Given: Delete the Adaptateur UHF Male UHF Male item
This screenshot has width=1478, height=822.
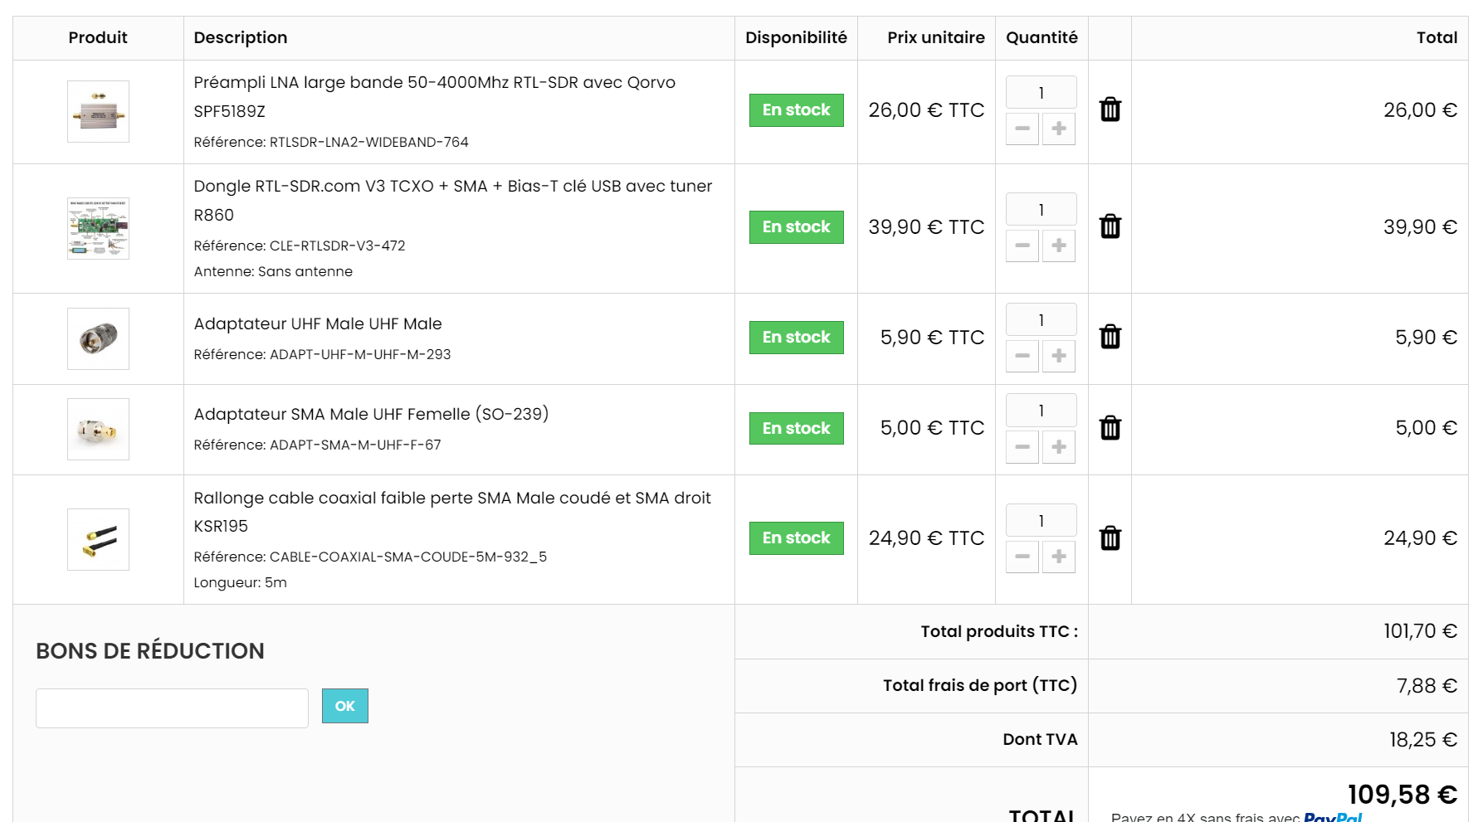Looking at the screenshot, I should click(x=1110, y=337).
